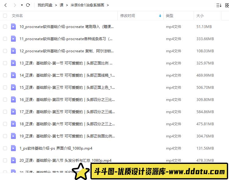Click video icon of 16_正课 file

point(13,99)
